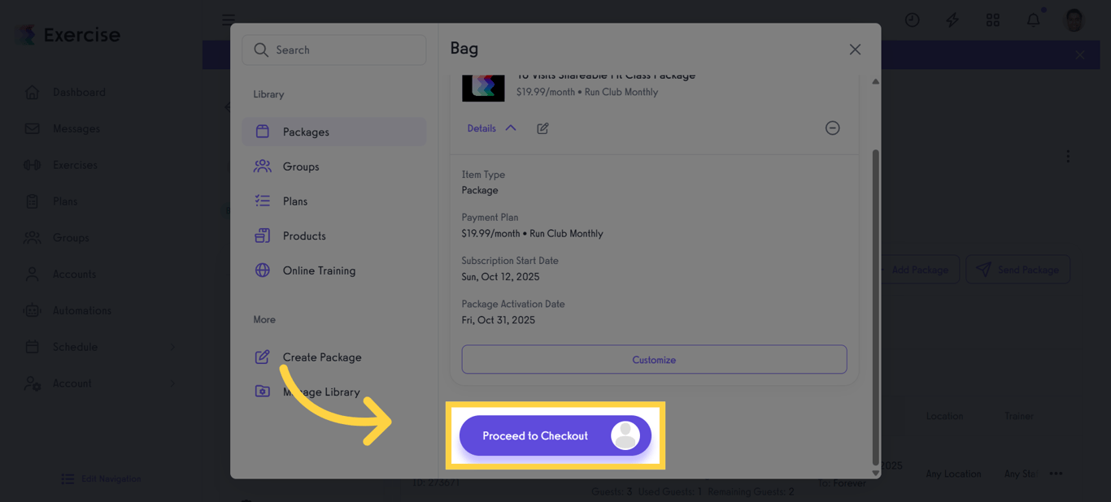This screenshot has height=502, width=1111.
Task: Open Plans in the Library list
Action: click(333, 201)
